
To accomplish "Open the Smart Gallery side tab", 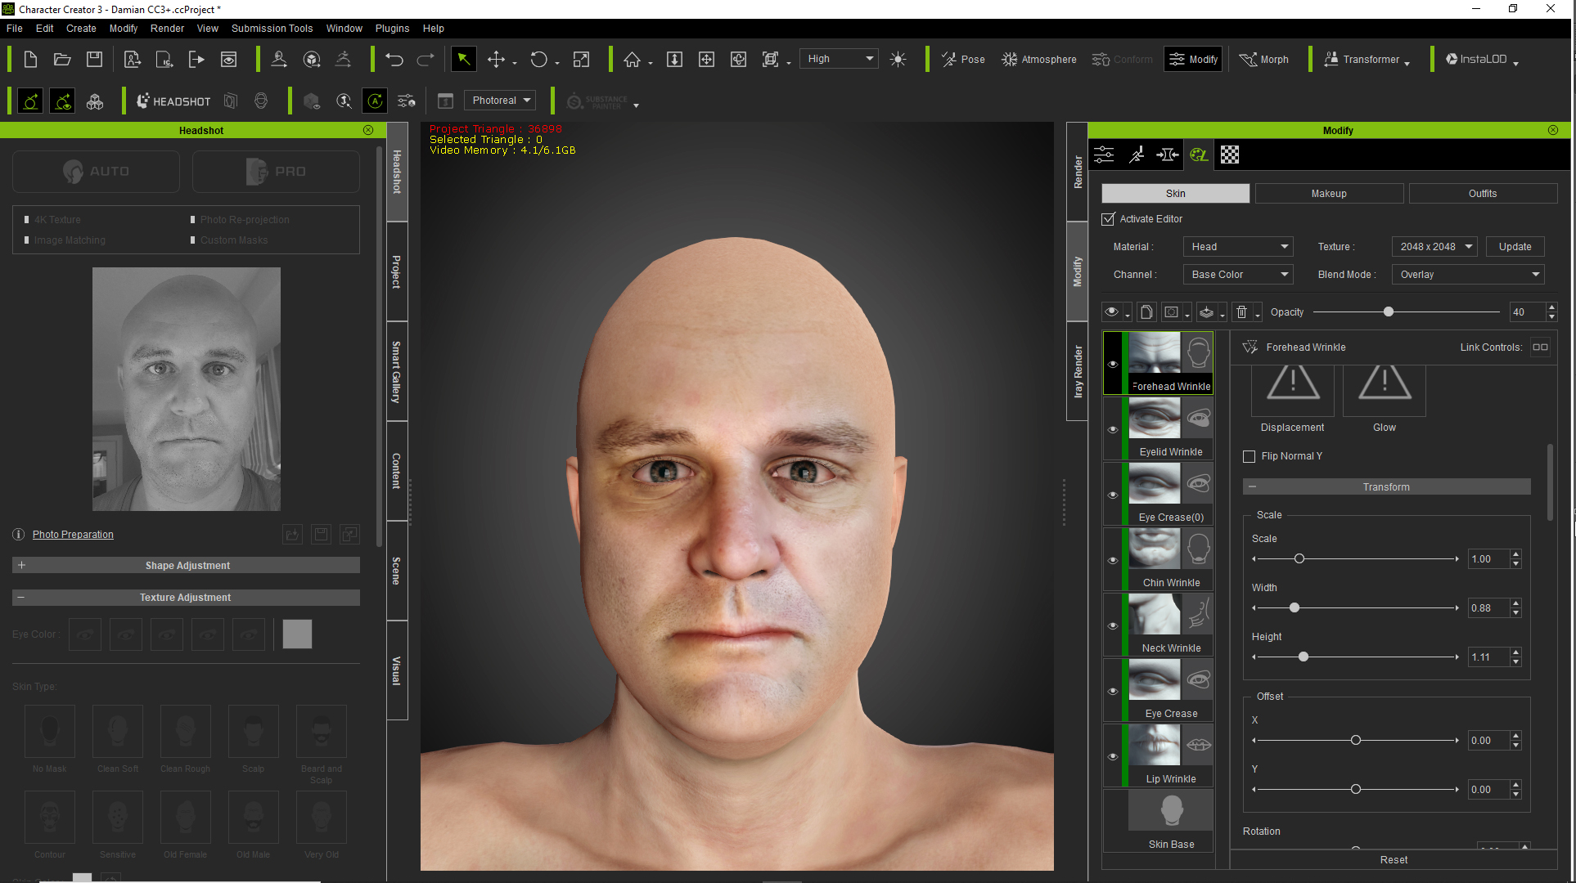I will click(x=397, y=371).
